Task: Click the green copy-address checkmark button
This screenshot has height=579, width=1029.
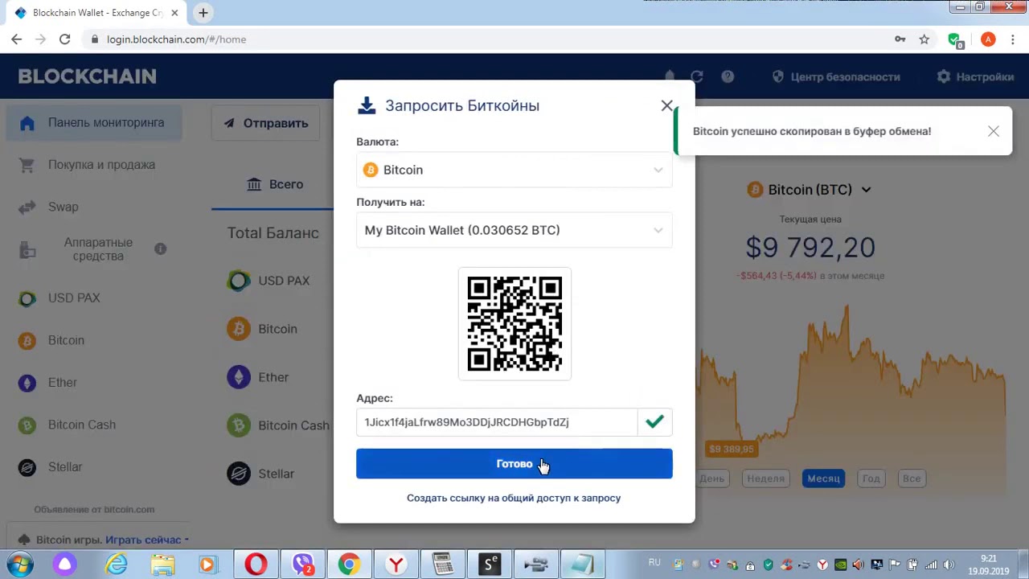Action: pos(655,421)
